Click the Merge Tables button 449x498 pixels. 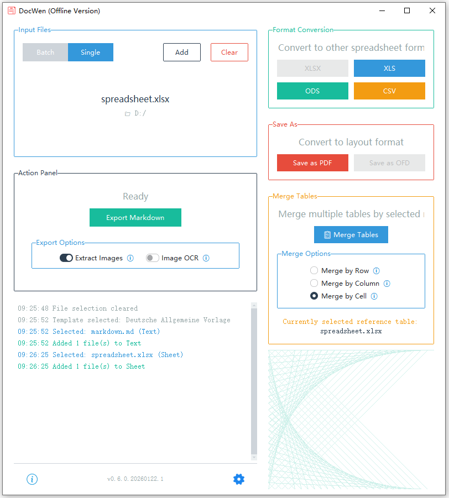(x=351, y=235)
